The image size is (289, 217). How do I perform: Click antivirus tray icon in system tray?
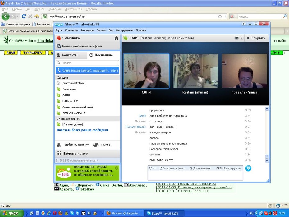coord(275,213)
